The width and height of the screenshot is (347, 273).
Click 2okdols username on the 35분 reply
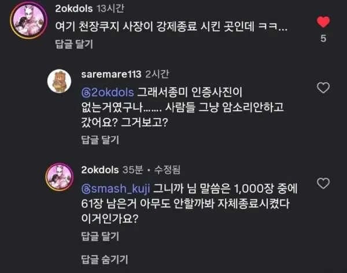coord(100,170)
